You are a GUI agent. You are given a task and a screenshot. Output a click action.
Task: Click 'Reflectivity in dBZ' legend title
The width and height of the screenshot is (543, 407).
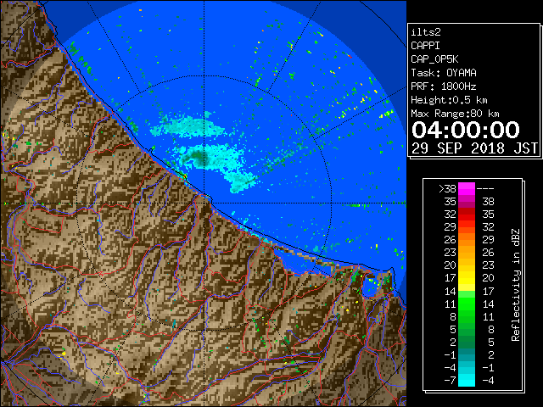point(516,285)
